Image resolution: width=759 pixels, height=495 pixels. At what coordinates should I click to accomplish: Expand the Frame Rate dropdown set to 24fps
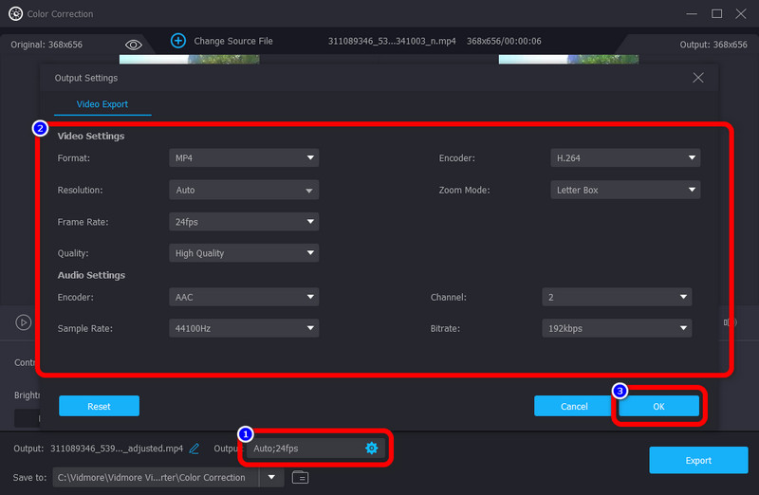(244, 222)
